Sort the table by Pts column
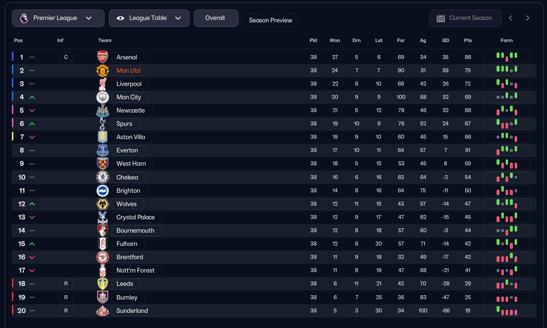The image size is (547, 328). pos(468,40)
